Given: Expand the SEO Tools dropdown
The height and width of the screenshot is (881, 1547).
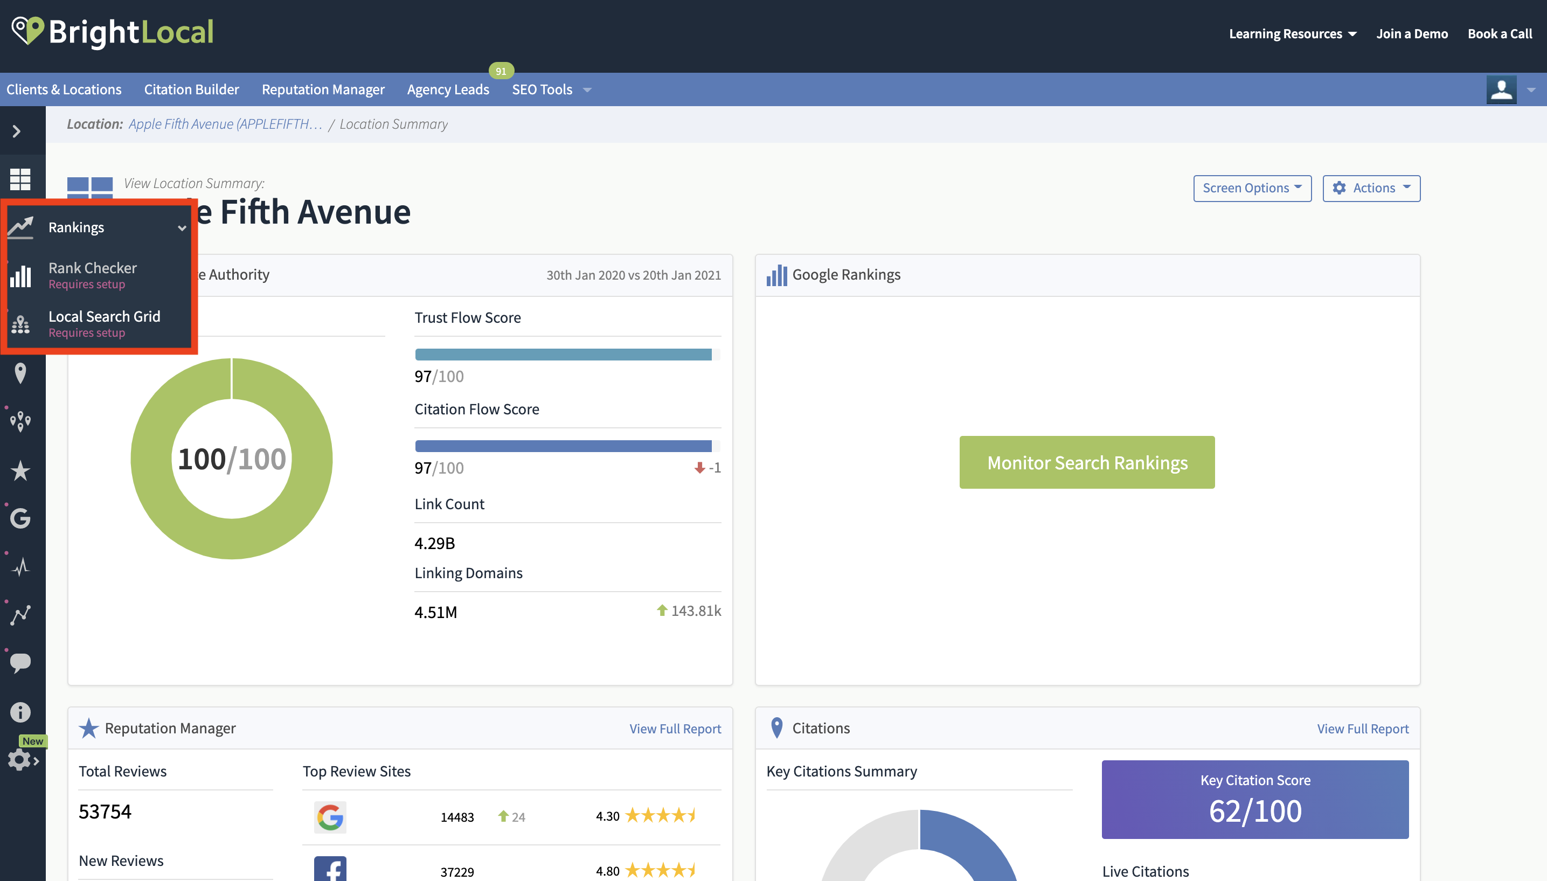Looking at the screenshot, I should 551,89.
